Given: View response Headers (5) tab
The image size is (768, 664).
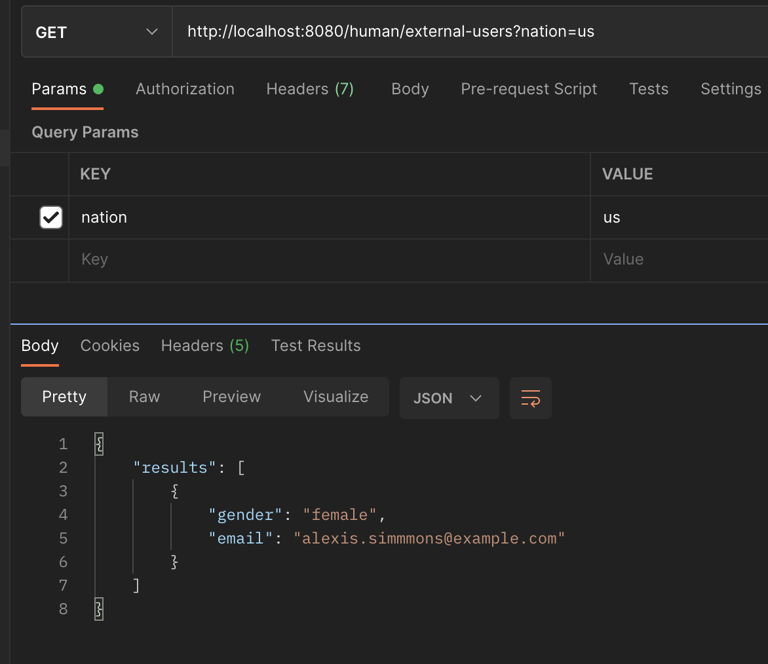Looking at the screenshot, I should click(x=204, y=346).
